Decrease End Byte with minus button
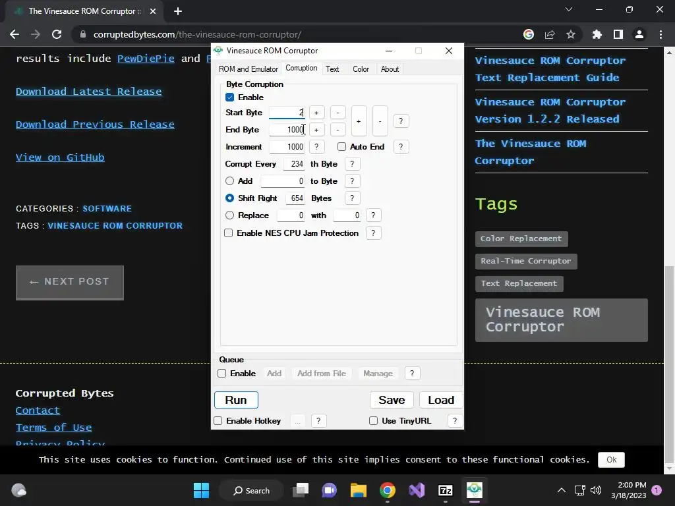The image size is (675, 506). (338, 130)
